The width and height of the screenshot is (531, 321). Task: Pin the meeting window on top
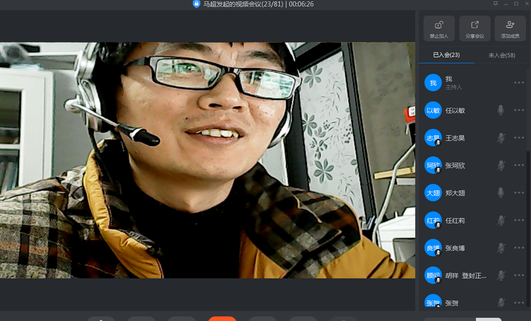496,4
